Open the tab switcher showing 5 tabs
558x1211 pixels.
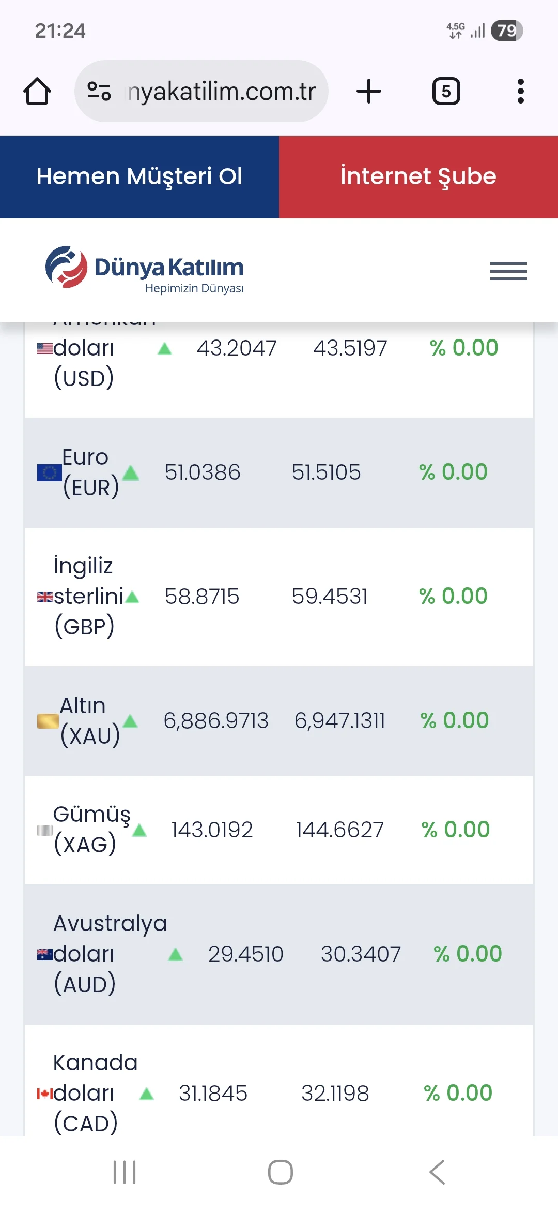(446, 92)
